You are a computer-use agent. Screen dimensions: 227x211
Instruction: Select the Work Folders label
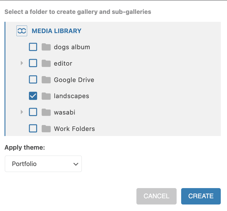[74, 129]
